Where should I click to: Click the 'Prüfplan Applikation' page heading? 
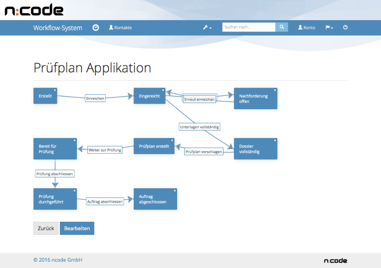click(92, 68)
